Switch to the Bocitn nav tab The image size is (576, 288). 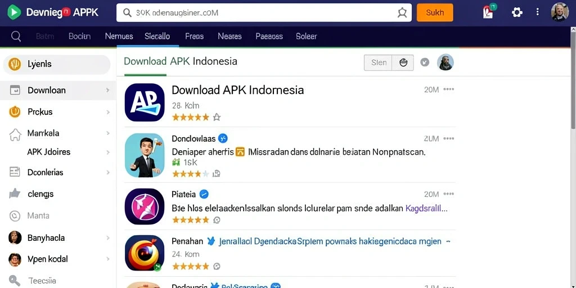79,37
